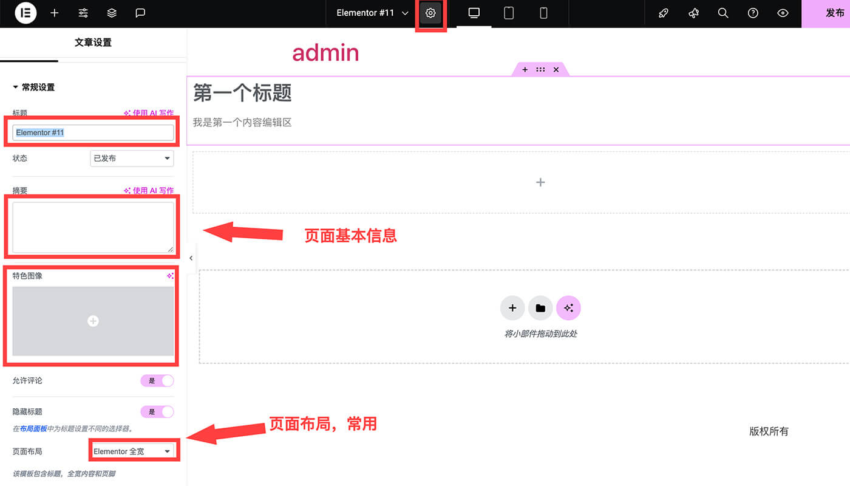This screenshot has width=850, height=486.
Task: Open the finder search icon
Action: 723,13
